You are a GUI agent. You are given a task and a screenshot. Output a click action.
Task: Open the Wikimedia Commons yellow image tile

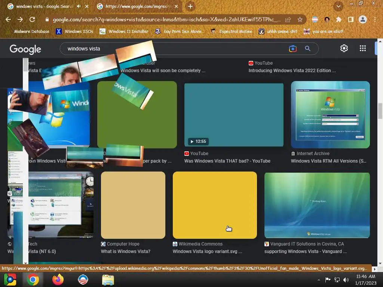215,205
